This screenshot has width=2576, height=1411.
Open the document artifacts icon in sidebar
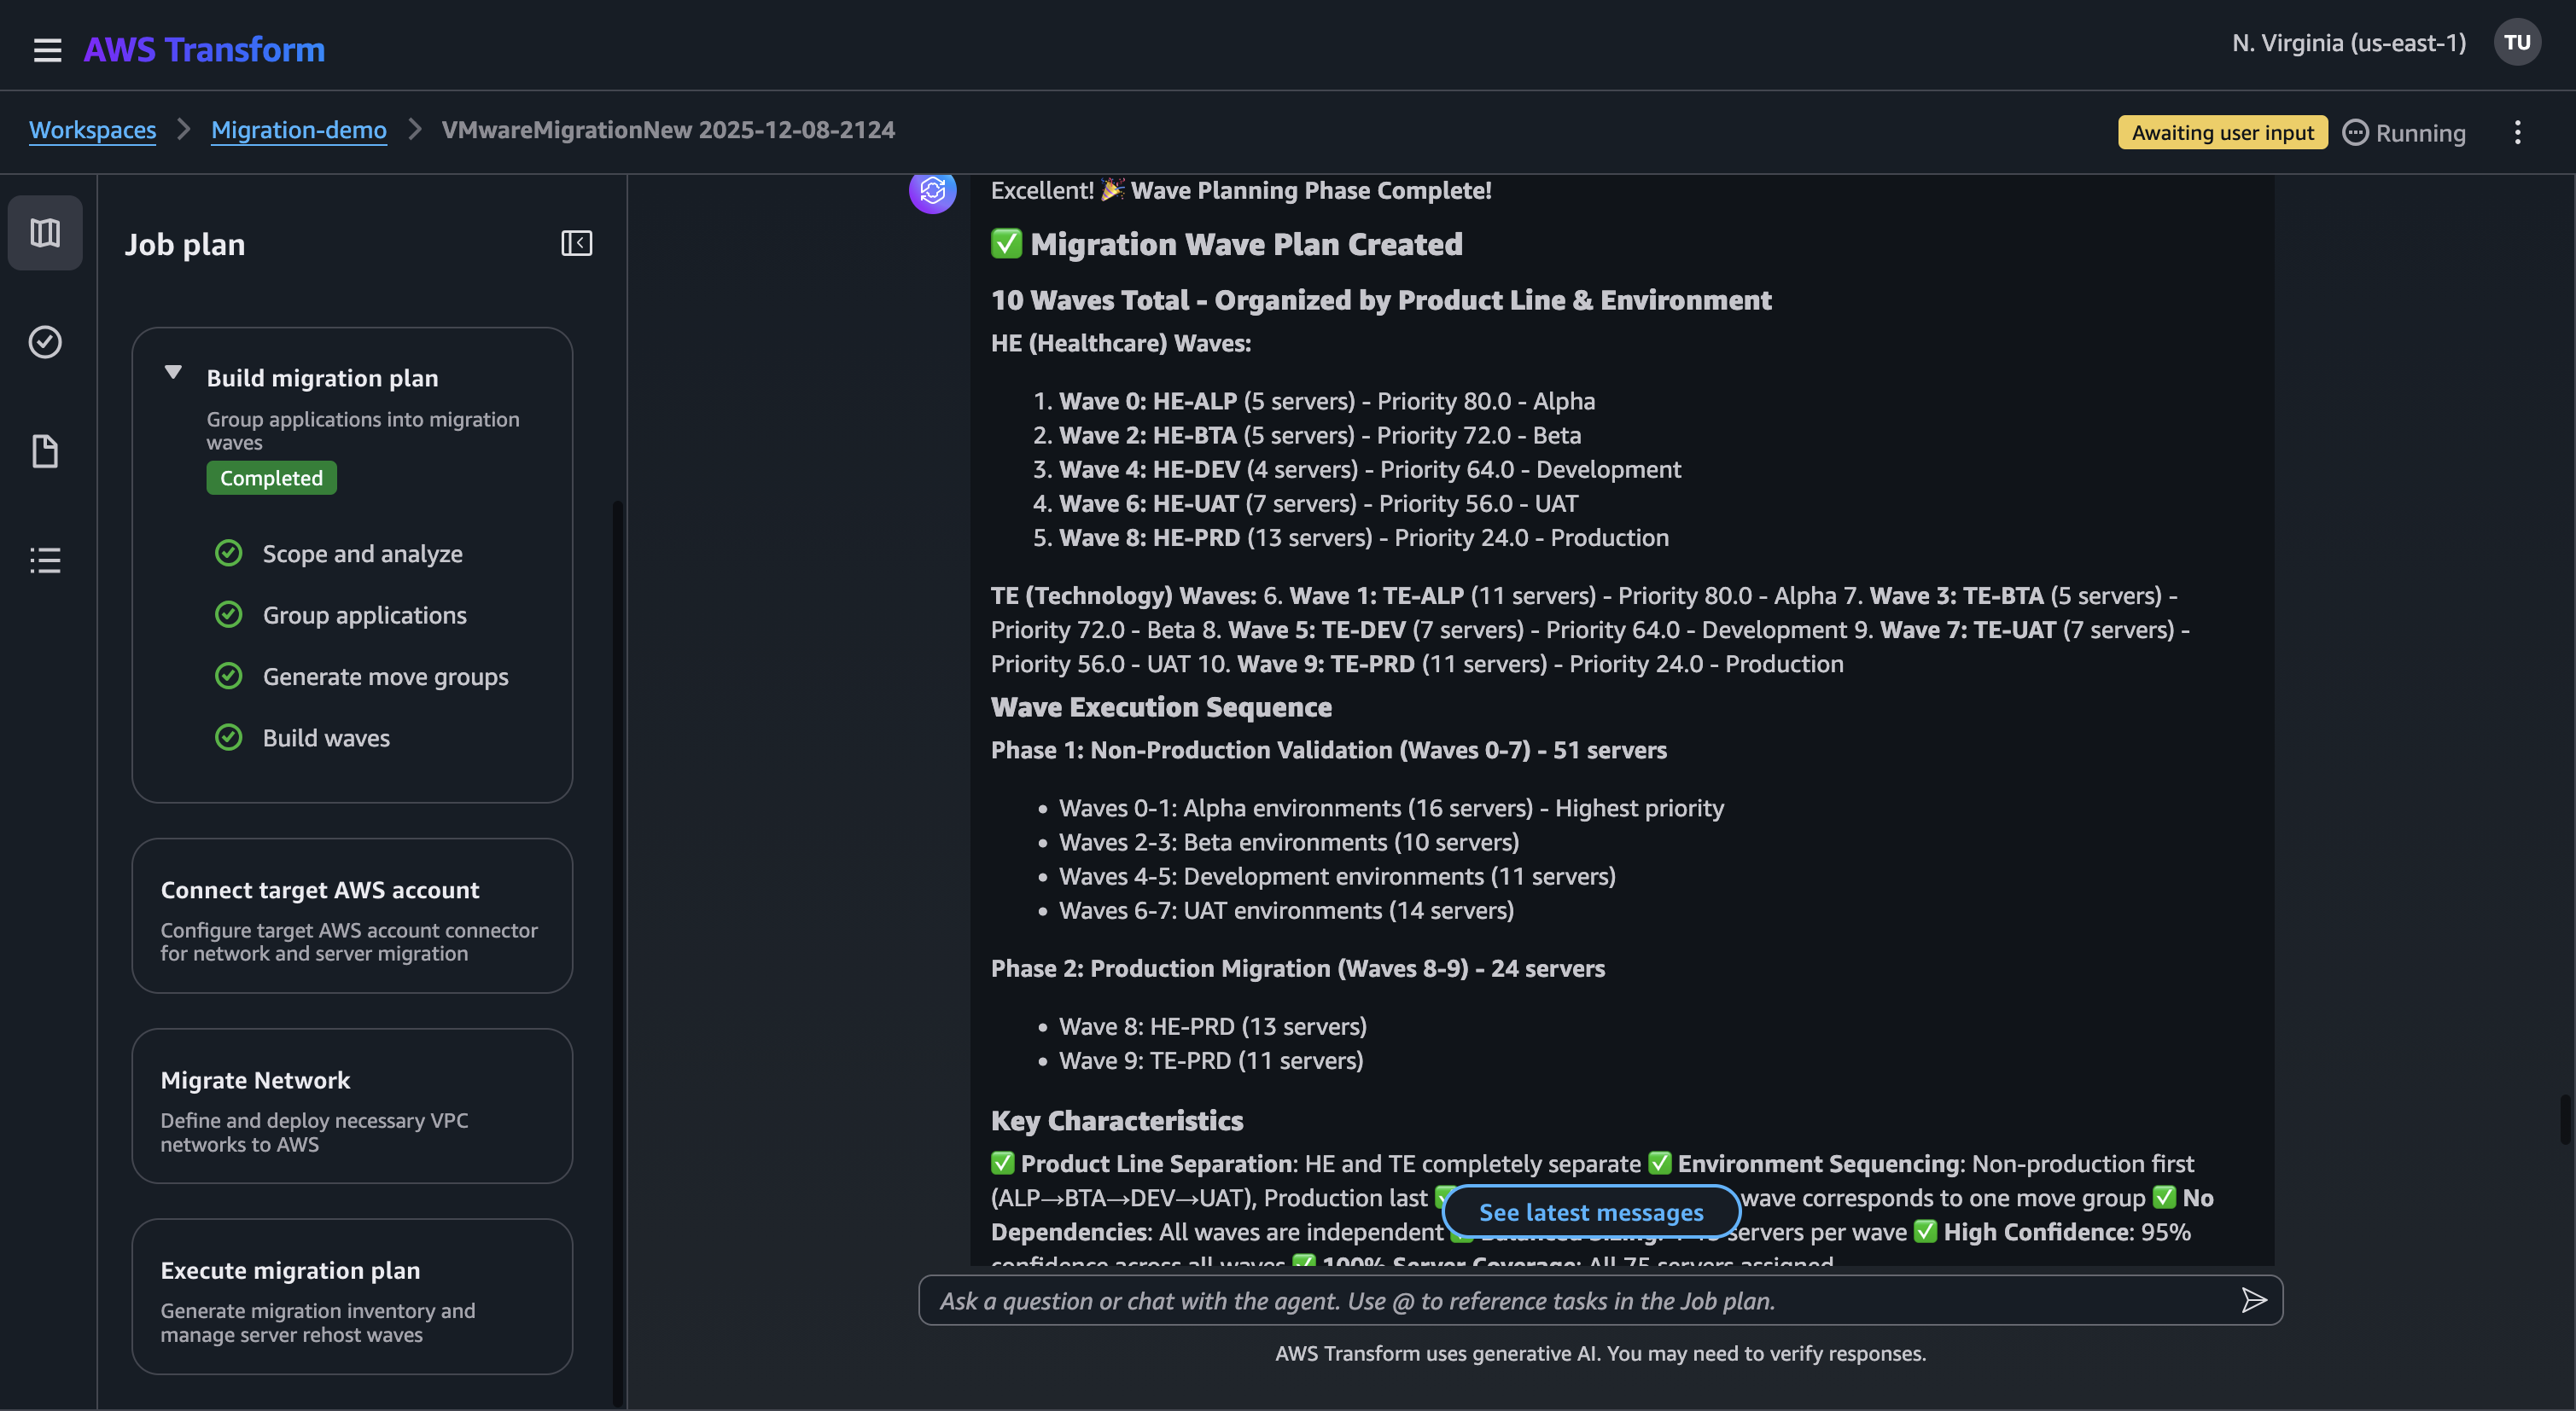pyautogui.click(x=45, y=451)
